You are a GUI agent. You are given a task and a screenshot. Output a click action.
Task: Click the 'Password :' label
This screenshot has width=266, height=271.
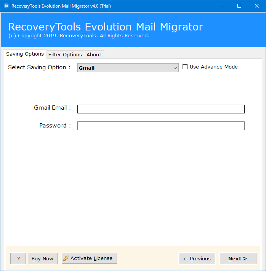pos(55,126)
